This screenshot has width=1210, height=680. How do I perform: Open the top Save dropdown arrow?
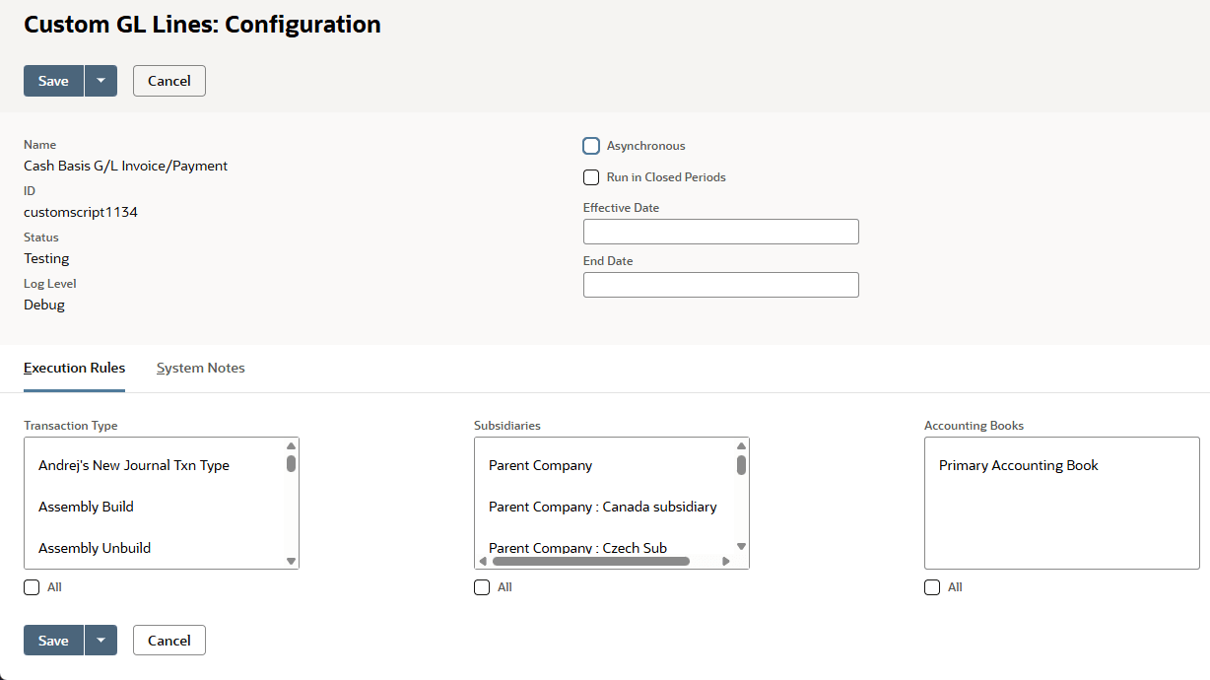101,81
